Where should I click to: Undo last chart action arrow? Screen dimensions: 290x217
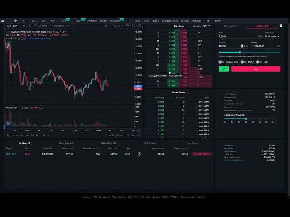[x=68, y=26]
